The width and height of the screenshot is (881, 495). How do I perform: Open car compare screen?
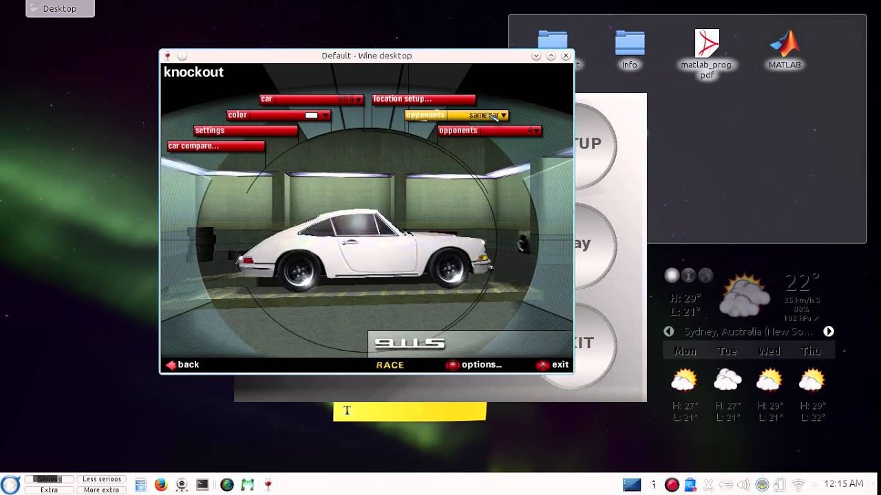(216, 146)
